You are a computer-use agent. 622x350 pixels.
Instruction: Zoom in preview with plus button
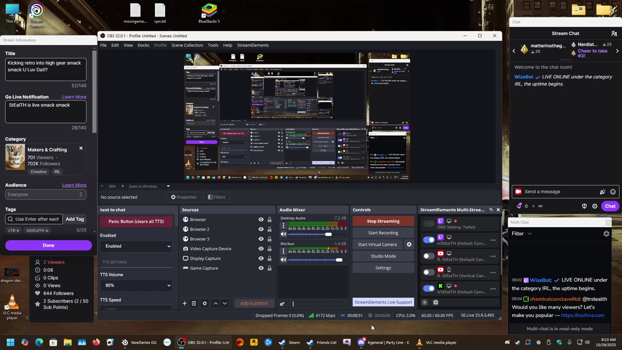pyautogui.click(x=122, y=186)
